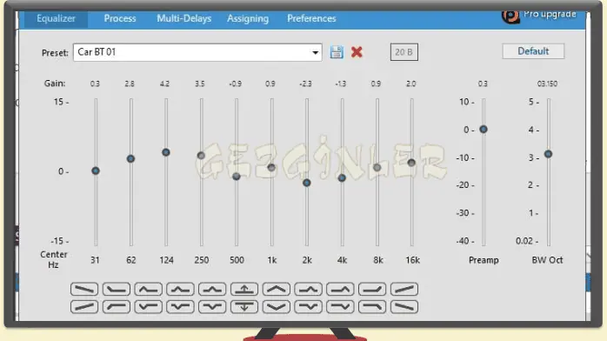The width and height of the screenshot is (607, 341).
Task: Apply the lower-row centered narrow dip
Action: [x=212, y=307]
